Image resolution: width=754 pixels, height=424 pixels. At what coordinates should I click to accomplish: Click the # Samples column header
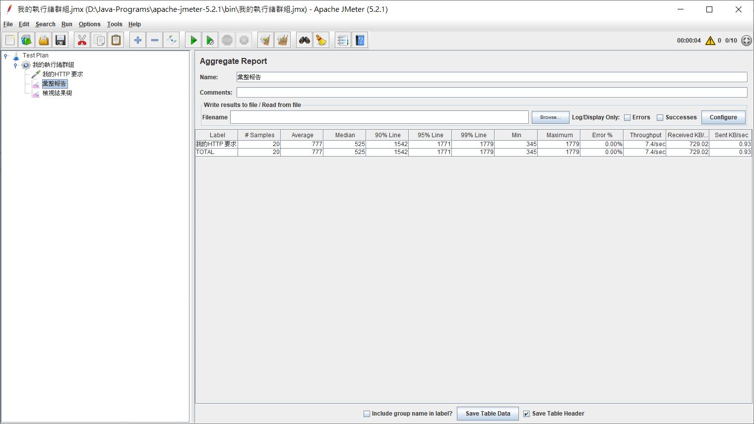tap(259, 135)
